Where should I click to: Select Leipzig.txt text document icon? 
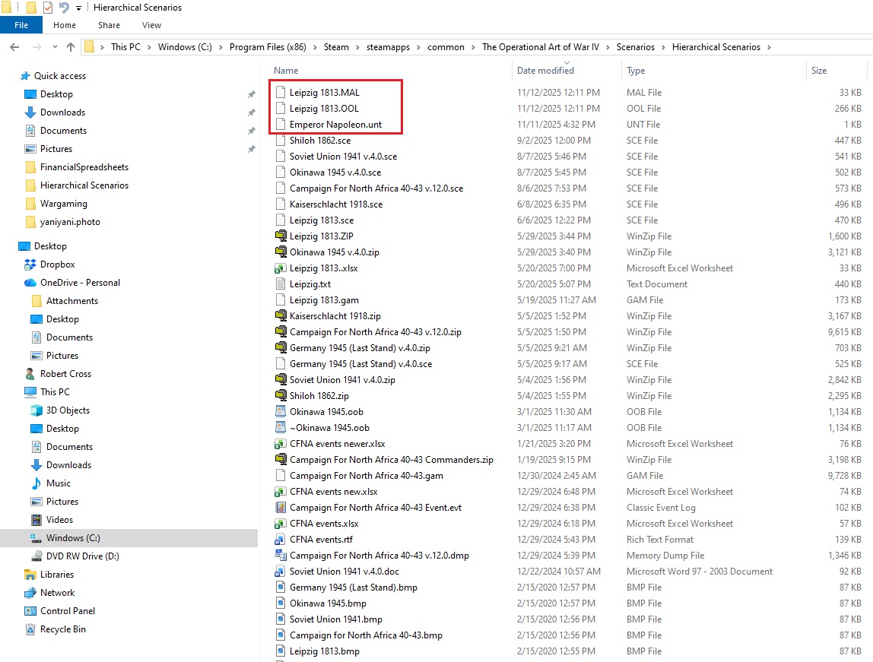click(x=281, y=283)
